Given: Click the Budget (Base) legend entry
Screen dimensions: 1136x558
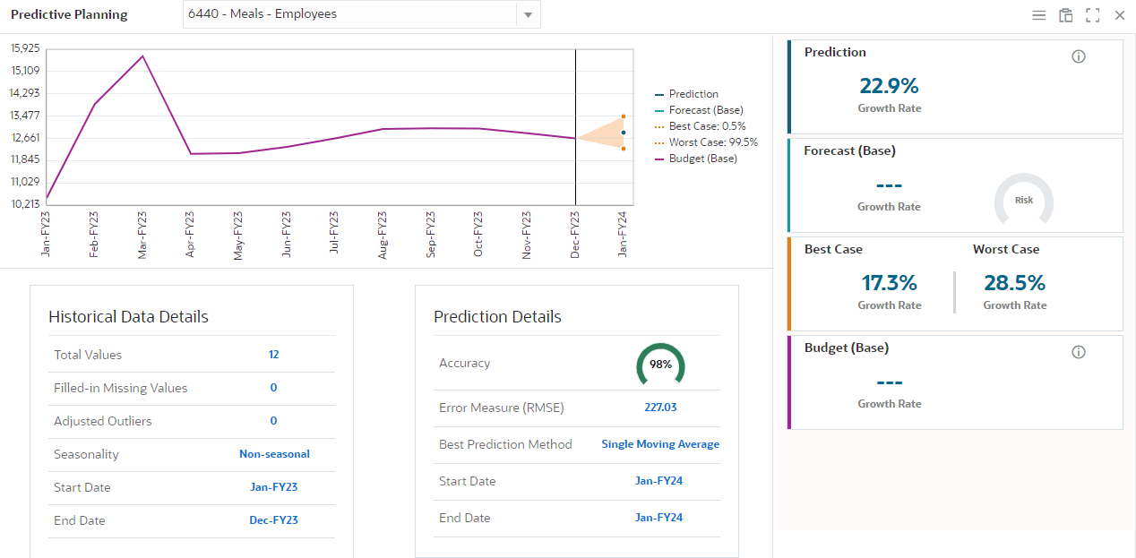Looking at the screenshot, I should [696, 159].
